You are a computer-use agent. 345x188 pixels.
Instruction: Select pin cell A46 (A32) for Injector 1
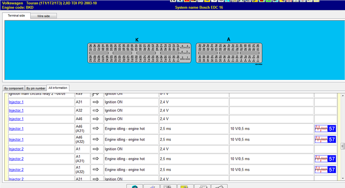[83, 139]
